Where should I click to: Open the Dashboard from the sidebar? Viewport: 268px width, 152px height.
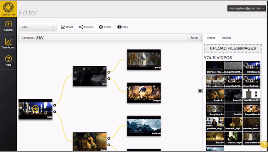click(x=9, y=43)
